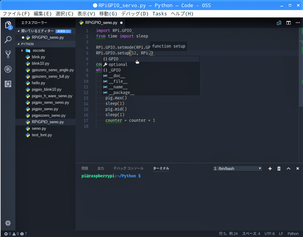Maximize the panel with the up chevron

click(289, 169)
